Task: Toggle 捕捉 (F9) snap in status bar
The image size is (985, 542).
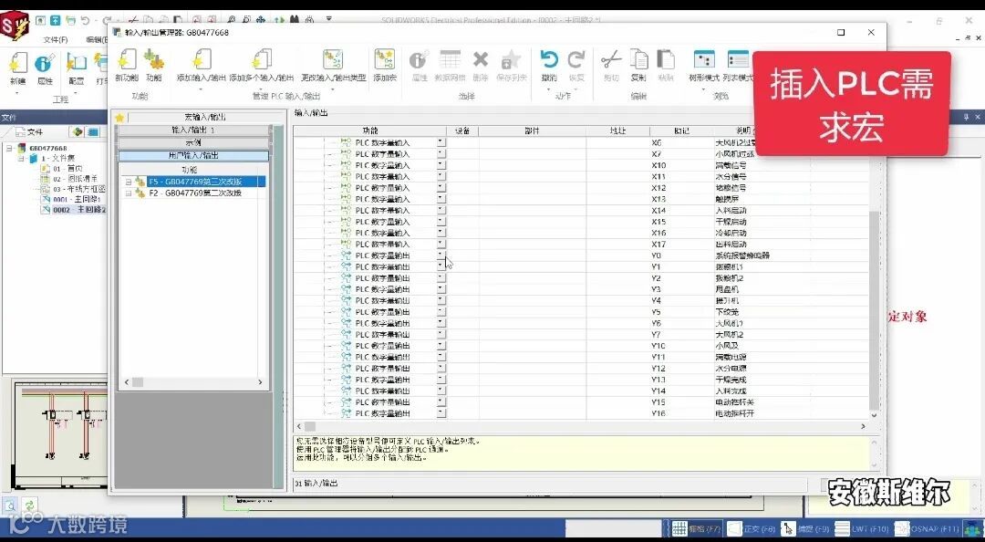Action: pos(805,529)
